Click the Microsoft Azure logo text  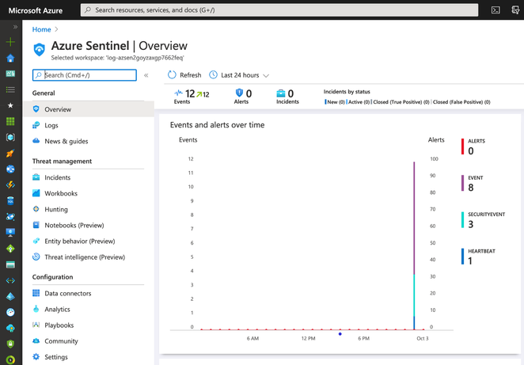pyautogui.click(x=36, y=10)
